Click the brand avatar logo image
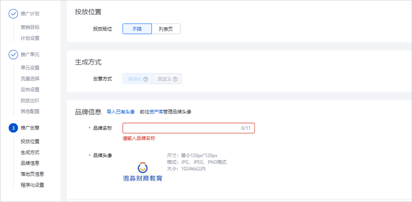This screenshot has height=202, width=412. coord(143,171)
